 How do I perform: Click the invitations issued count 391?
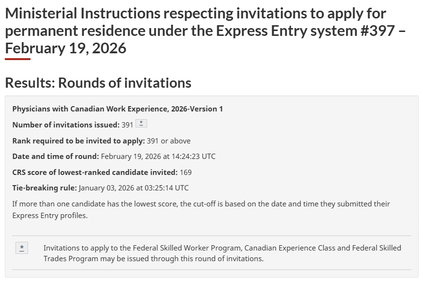(127, 125)
